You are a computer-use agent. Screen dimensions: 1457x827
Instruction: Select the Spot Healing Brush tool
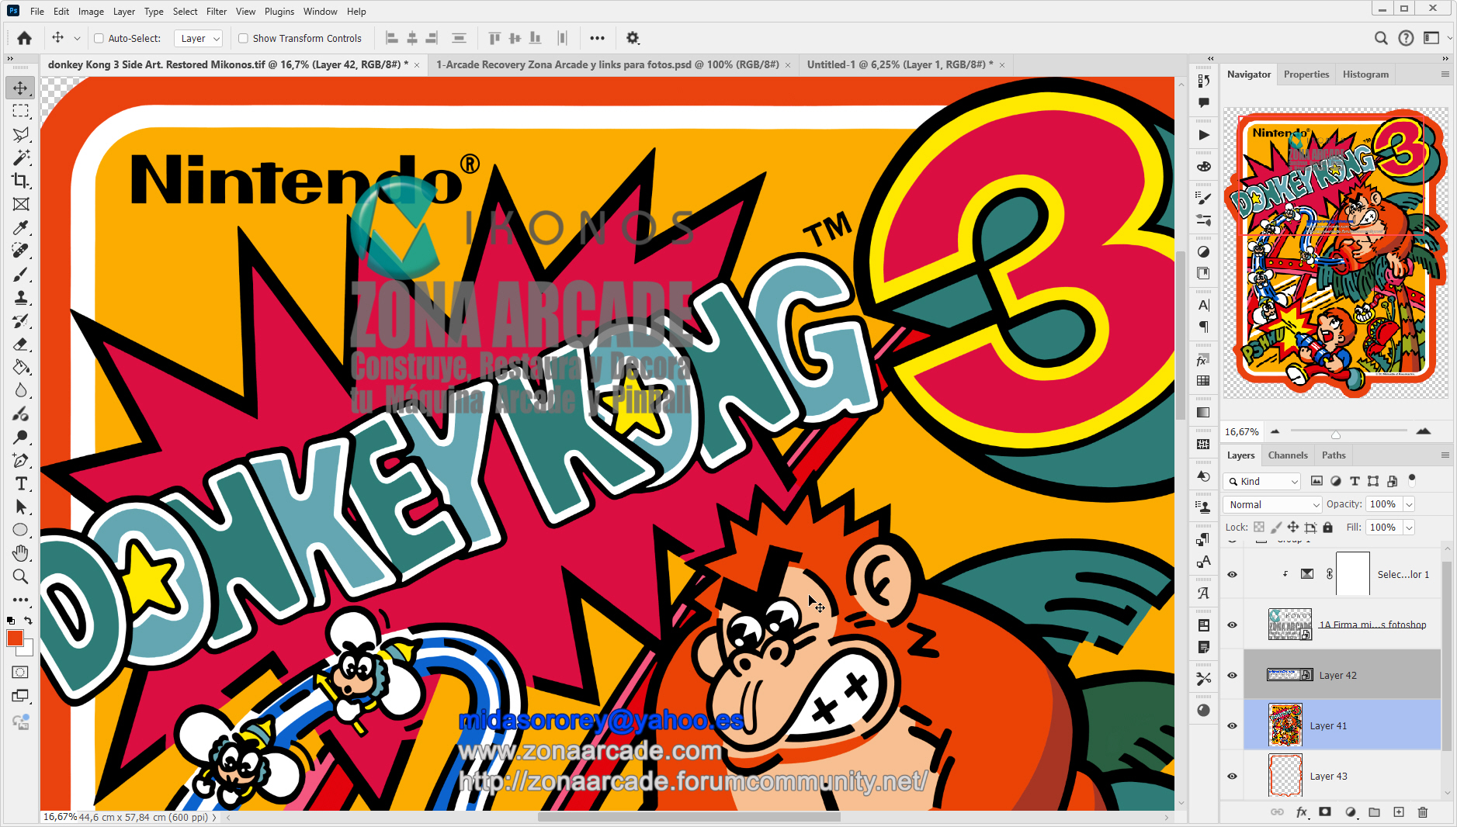click(x=21, y=251)
